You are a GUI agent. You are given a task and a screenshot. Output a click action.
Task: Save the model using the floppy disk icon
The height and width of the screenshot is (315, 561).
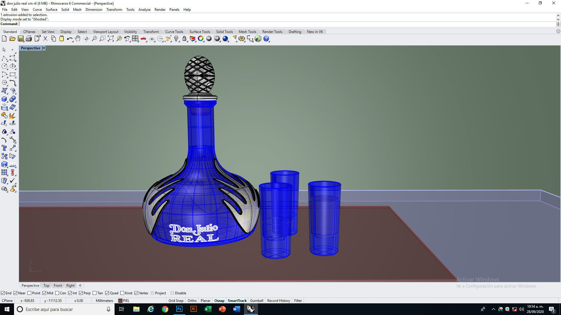20,38
